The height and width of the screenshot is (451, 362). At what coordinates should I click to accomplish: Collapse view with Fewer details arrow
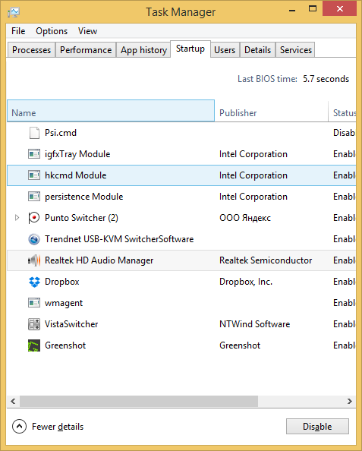pyautogui.click(x=19, y=426)
